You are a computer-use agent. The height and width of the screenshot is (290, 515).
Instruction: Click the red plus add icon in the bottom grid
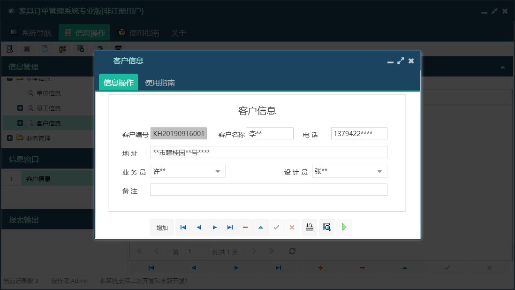[320, 267]
